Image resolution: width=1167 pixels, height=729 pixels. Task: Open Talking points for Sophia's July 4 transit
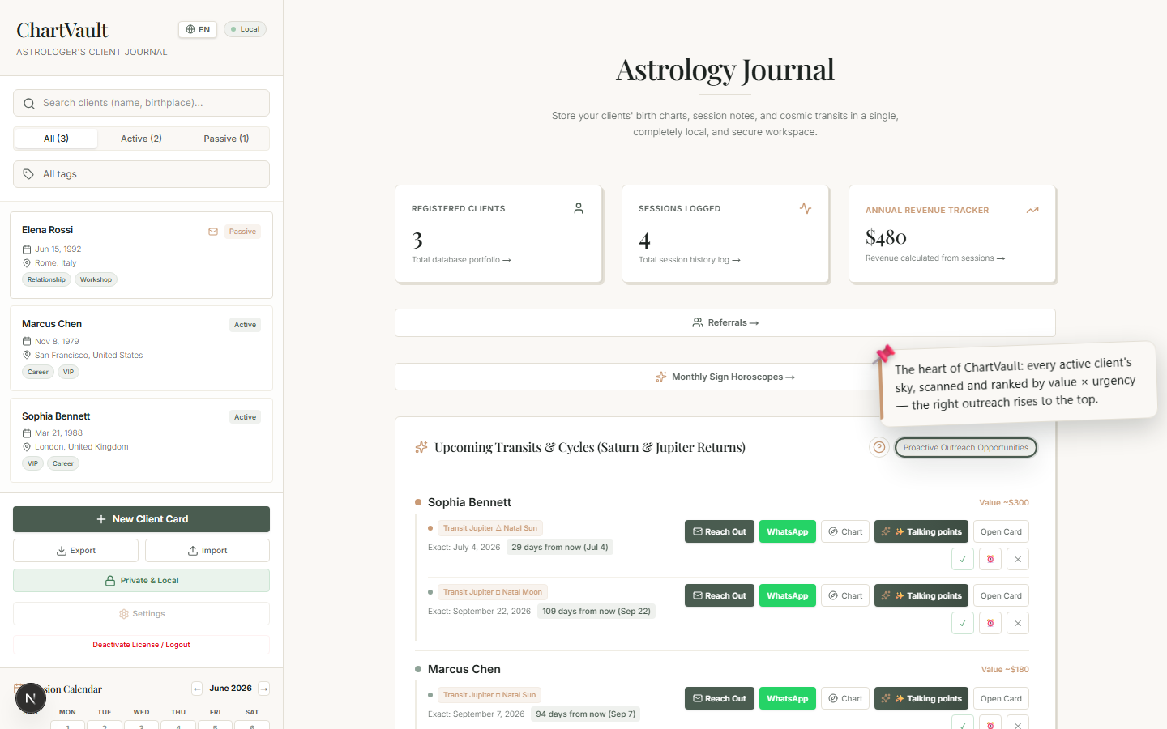[921, 531]
